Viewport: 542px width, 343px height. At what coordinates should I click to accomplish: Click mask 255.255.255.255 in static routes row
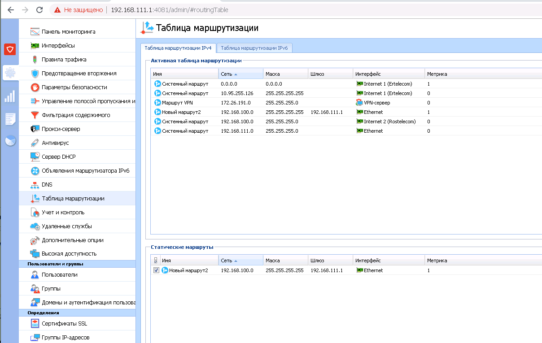pos(284,270)
